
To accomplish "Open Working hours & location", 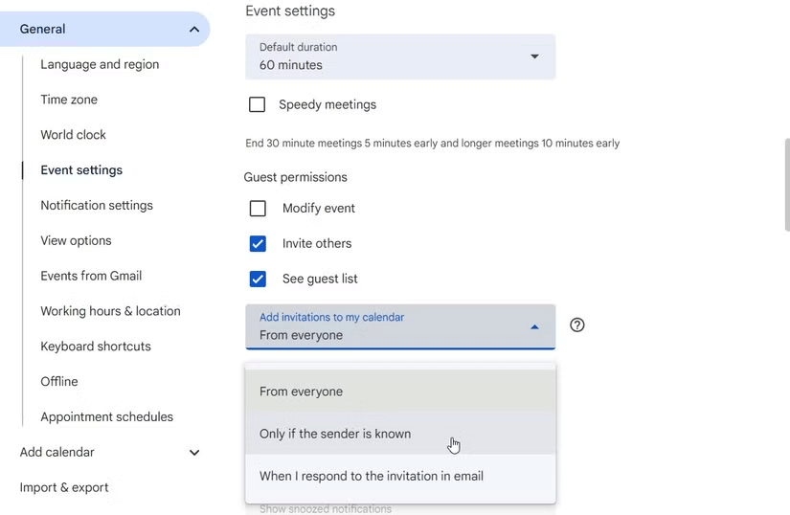I will coord(110,311).
